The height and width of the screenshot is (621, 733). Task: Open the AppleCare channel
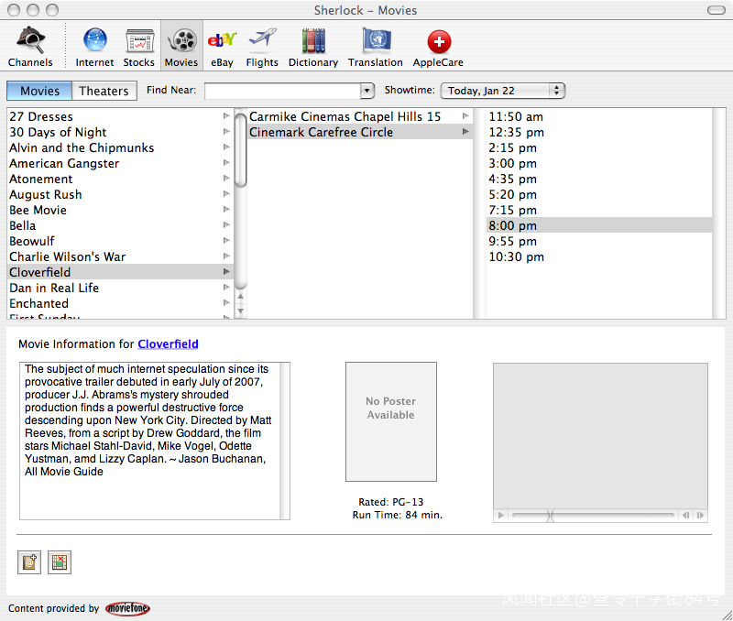tap(438, 47)
